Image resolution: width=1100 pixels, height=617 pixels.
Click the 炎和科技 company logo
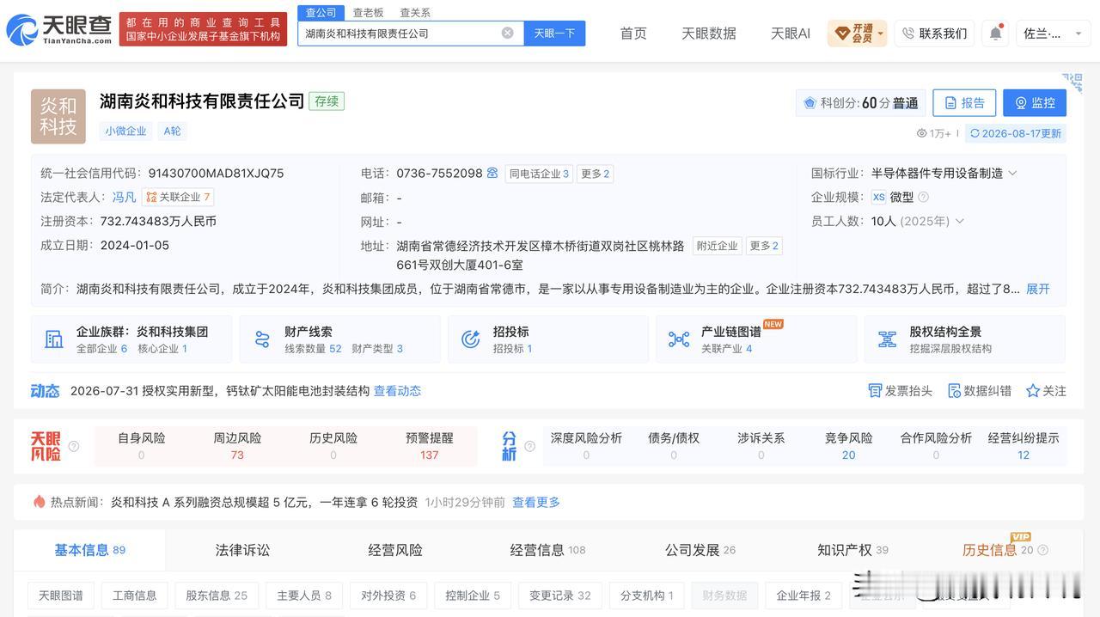tap(58, 116)
